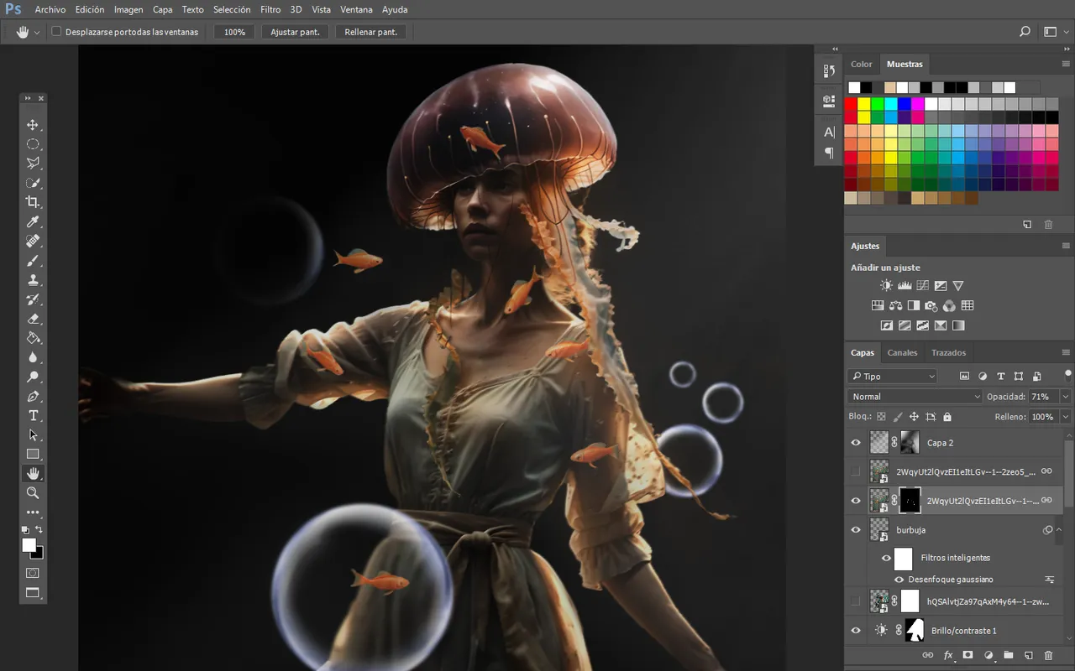Open the Edit Toolbar ellipsis

(33, 512)
